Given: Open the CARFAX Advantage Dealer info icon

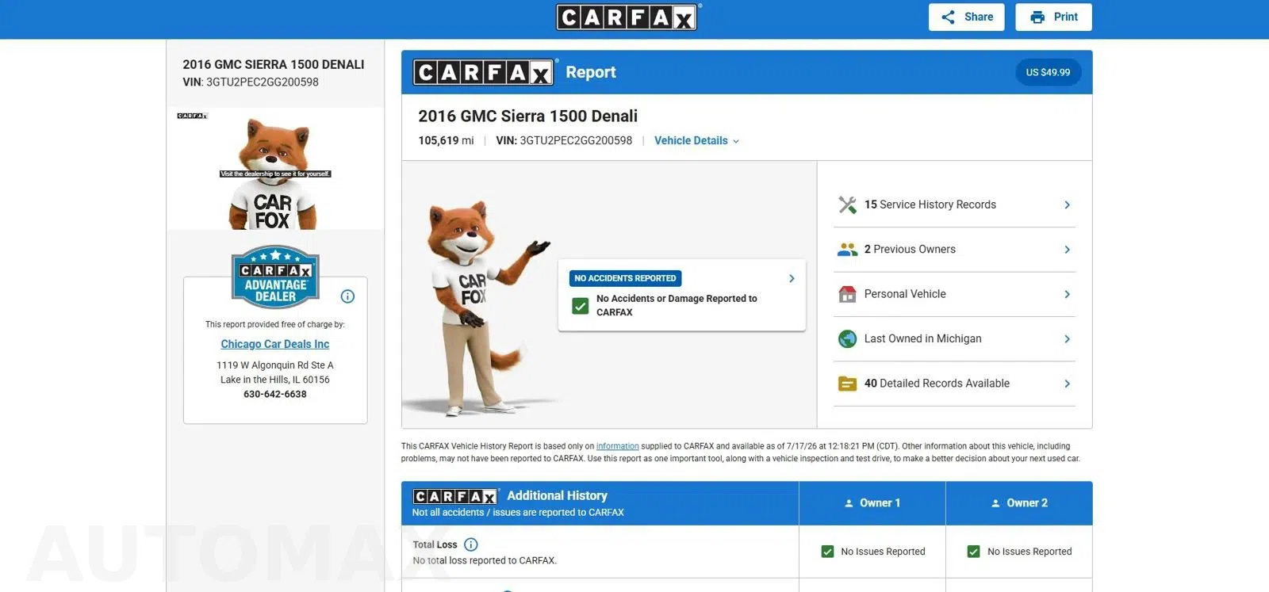Looking at the screenshot, I should pos(347,296).
